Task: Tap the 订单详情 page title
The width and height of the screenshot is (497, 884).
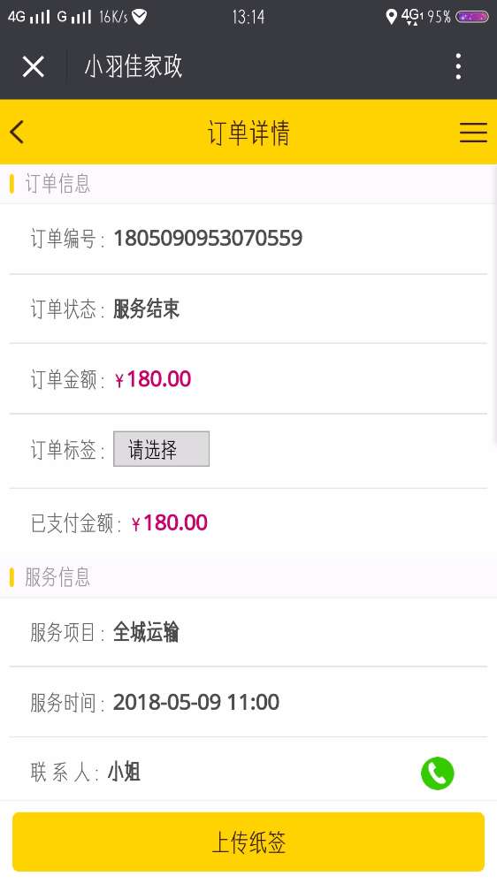Action: [x=248, y=133]
